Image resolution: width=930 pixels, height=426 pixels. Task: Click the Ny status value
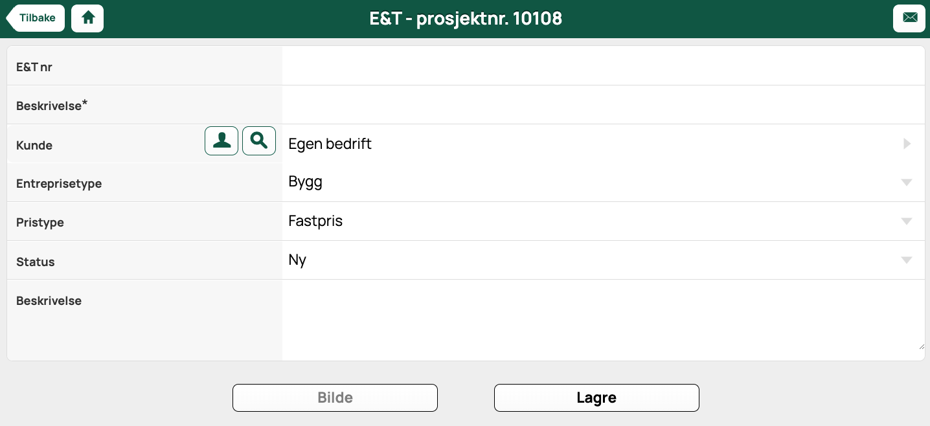[x=297, y=260]
